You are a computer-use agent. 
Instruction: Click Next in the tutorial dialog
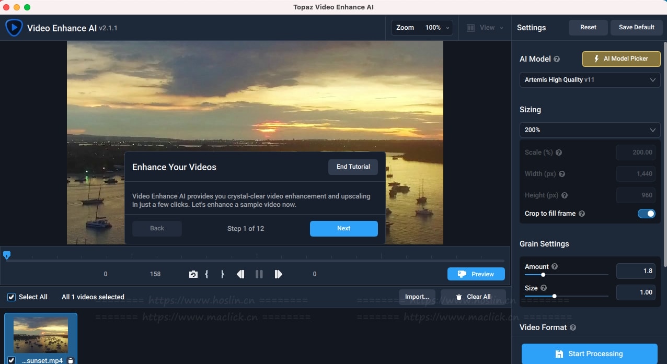[x=343, y=228]
